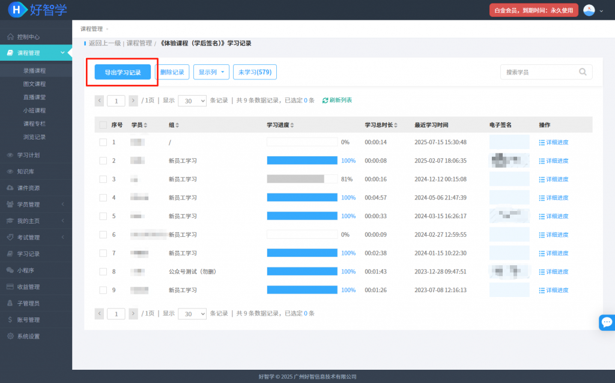Go to next page using top arrow

pos(133,100)
